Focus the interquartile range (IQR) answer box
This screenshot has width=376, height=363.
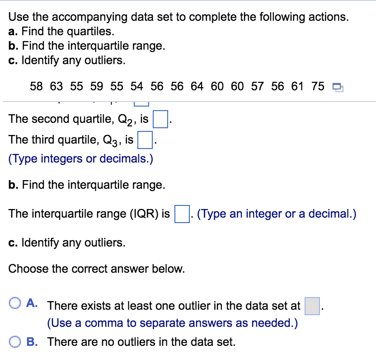coord(181,214)
